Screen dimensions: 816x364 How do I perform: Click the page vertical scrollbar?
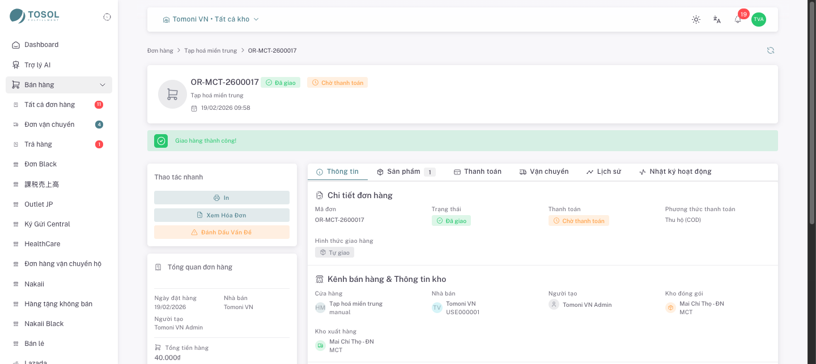pos(812,113)
